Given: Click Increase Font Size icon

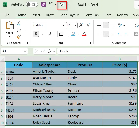Looking at the screenshot, I should 82,25.
